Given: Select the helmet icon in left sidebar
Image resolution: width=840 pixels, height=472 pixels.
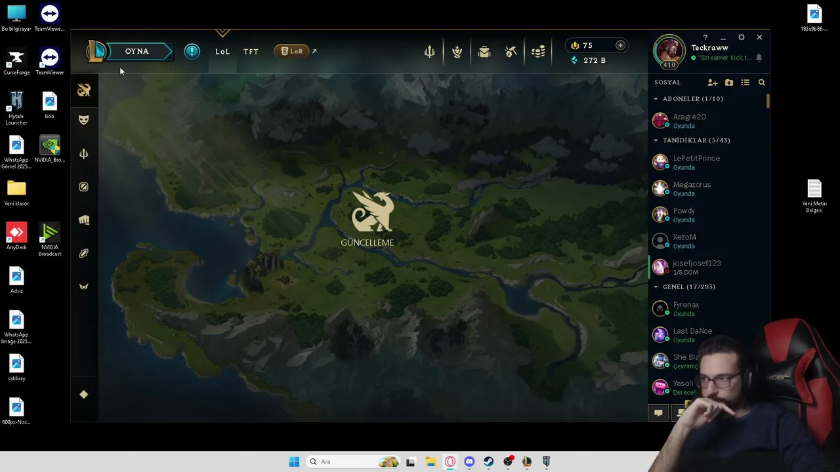Looking at the screenshot, I should 83,220.
